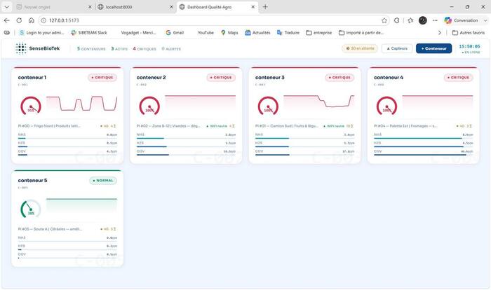This screenshot has height=290, width=491.
Task: Open the Login to your admin bookmark
Action: tap(41, 32)
